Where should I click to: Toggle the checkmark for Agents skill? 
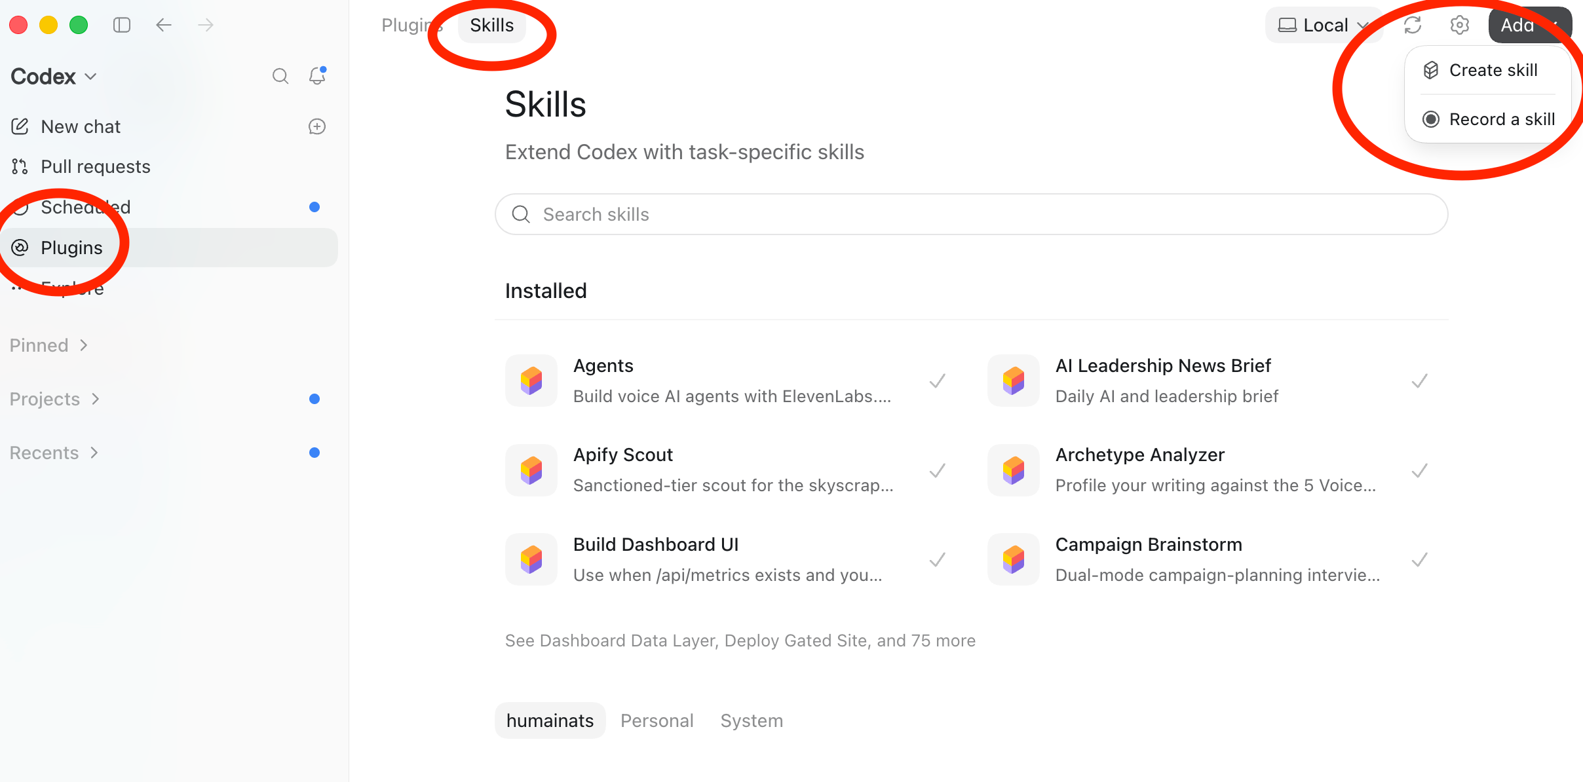[x=938, y=381]
